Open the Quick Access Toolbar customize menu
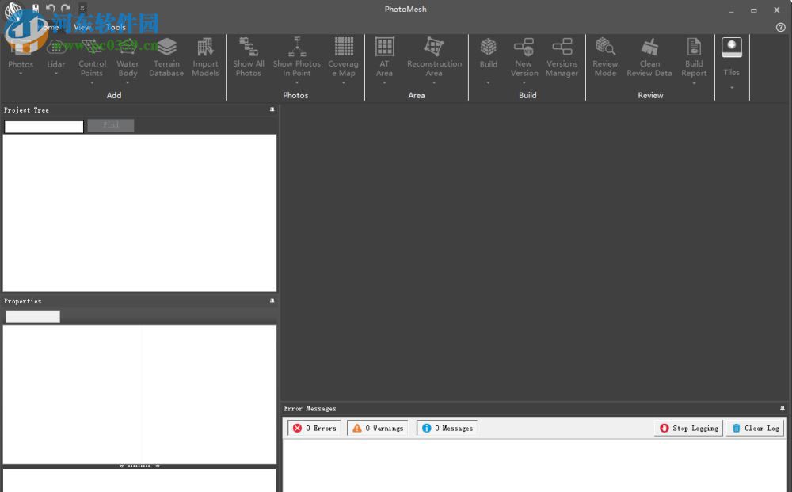The image size is (792, 492). 82,7
